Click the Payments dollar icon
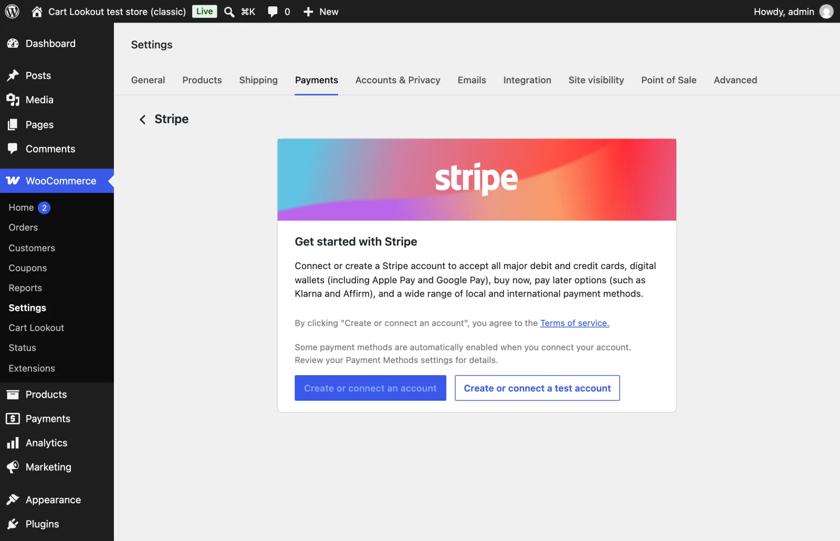This screenshot has width=840, height=541. pyautogui.click(x=13, y=419)
